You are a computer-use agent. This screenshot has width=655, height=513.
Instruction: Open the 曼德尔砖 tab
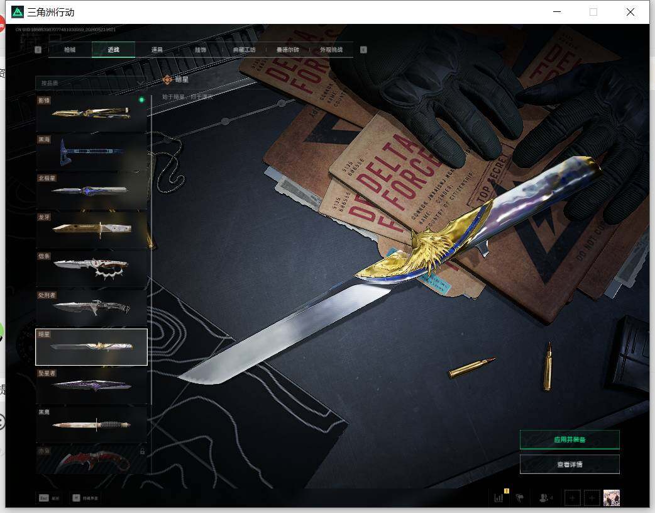(287, 50)
